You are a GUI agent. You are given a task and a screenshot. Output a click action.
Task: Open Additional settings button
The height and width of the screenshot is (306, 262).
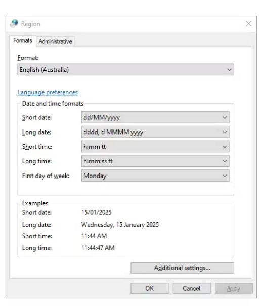(182, 268)
